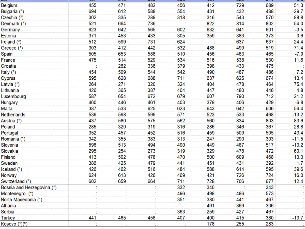This screenshot has height=229, width=305.
Task: Select Austria's 834 value cell
Action: coord(240,121)
